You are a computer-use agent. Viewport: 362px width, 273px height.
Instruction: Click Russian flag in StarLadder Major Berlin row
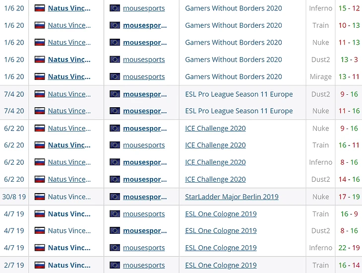[x=40, y=197]
